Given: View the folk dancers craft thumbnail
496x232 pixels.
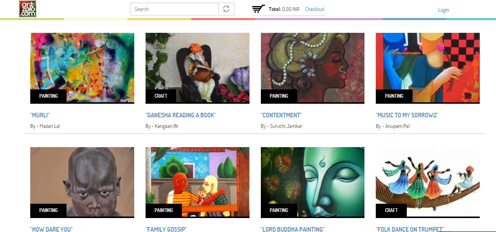Looking at the screenshot, I should point(428,182).
